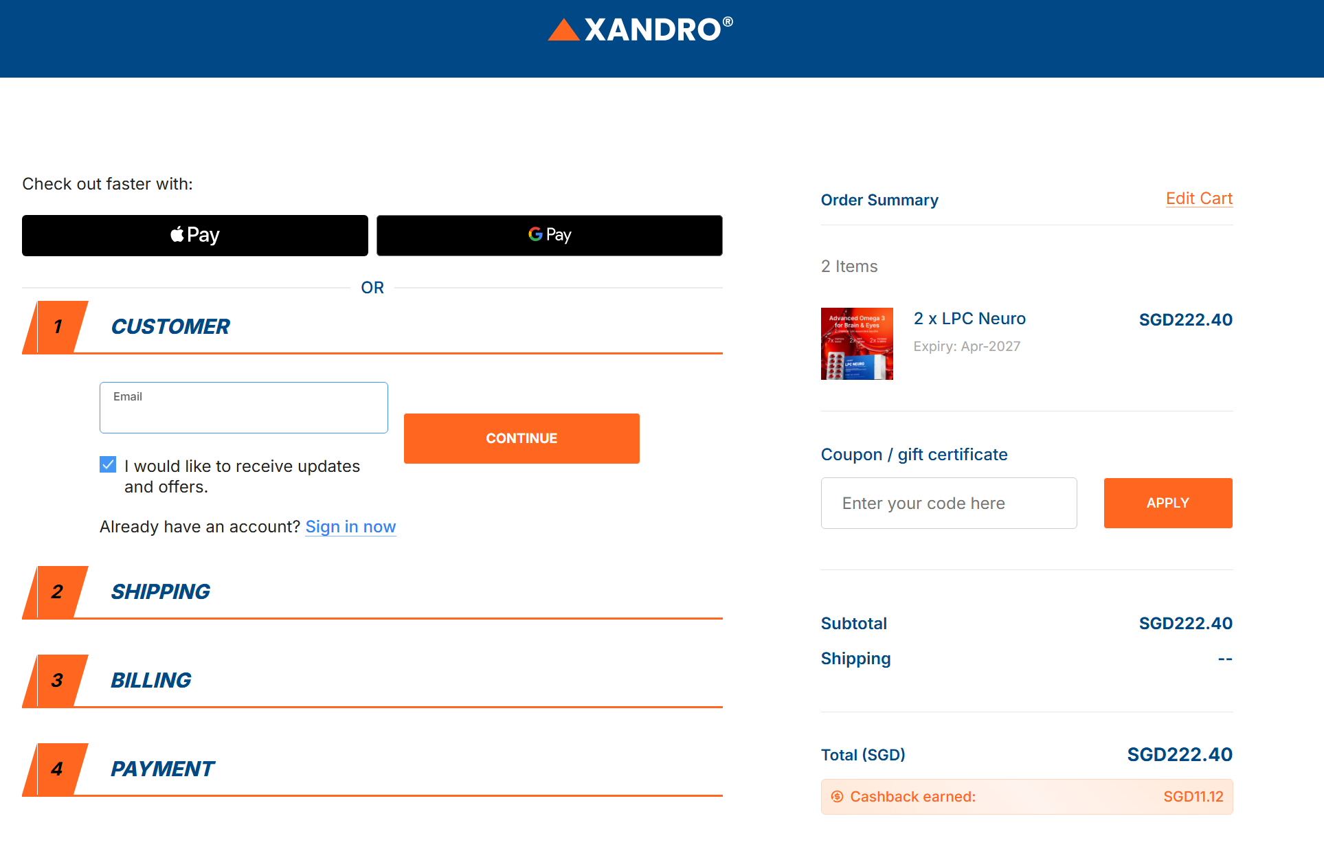This screenshot has width=1324, height=860.
Task: Click the LPC Neuro product thumbnail
Action: pos(857,344)
